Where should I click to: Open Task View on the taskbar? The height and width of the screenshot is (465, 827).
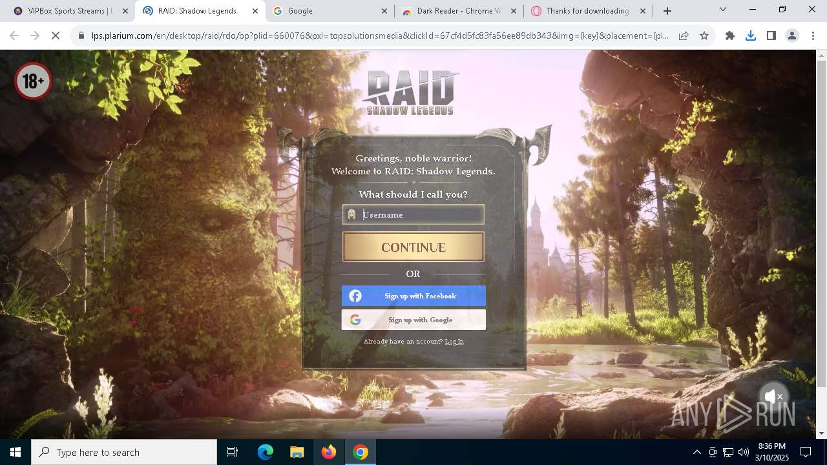pos(233,452)
